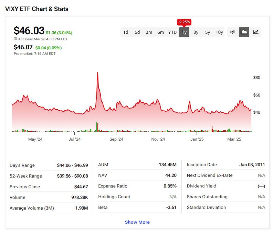Image resolution: width=273 pixels, height=232 pixels.
Task: Click the Expense Ratio value 0.85%
Action: (x=170, y=186)
